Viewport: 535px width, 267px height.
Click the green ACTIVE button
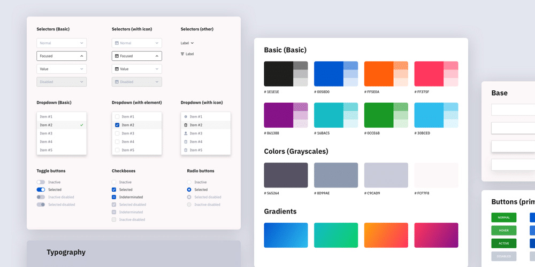504,244
